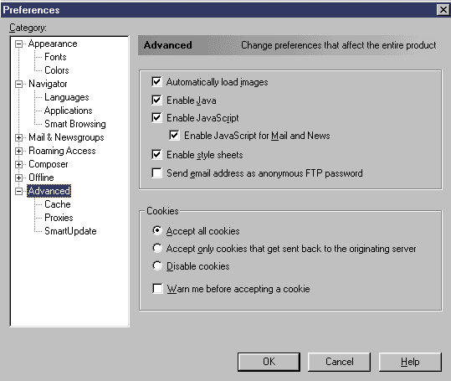Select Proxies in the category tree

pos(59,218)
